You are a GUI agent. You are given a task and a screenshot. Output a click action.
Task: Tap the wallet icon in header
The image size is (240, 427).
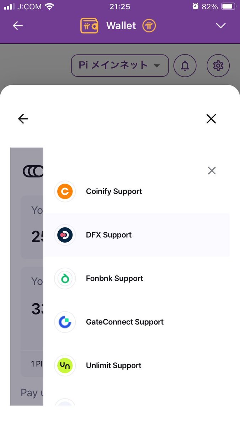pyautogui.click(x=89, y=26)
